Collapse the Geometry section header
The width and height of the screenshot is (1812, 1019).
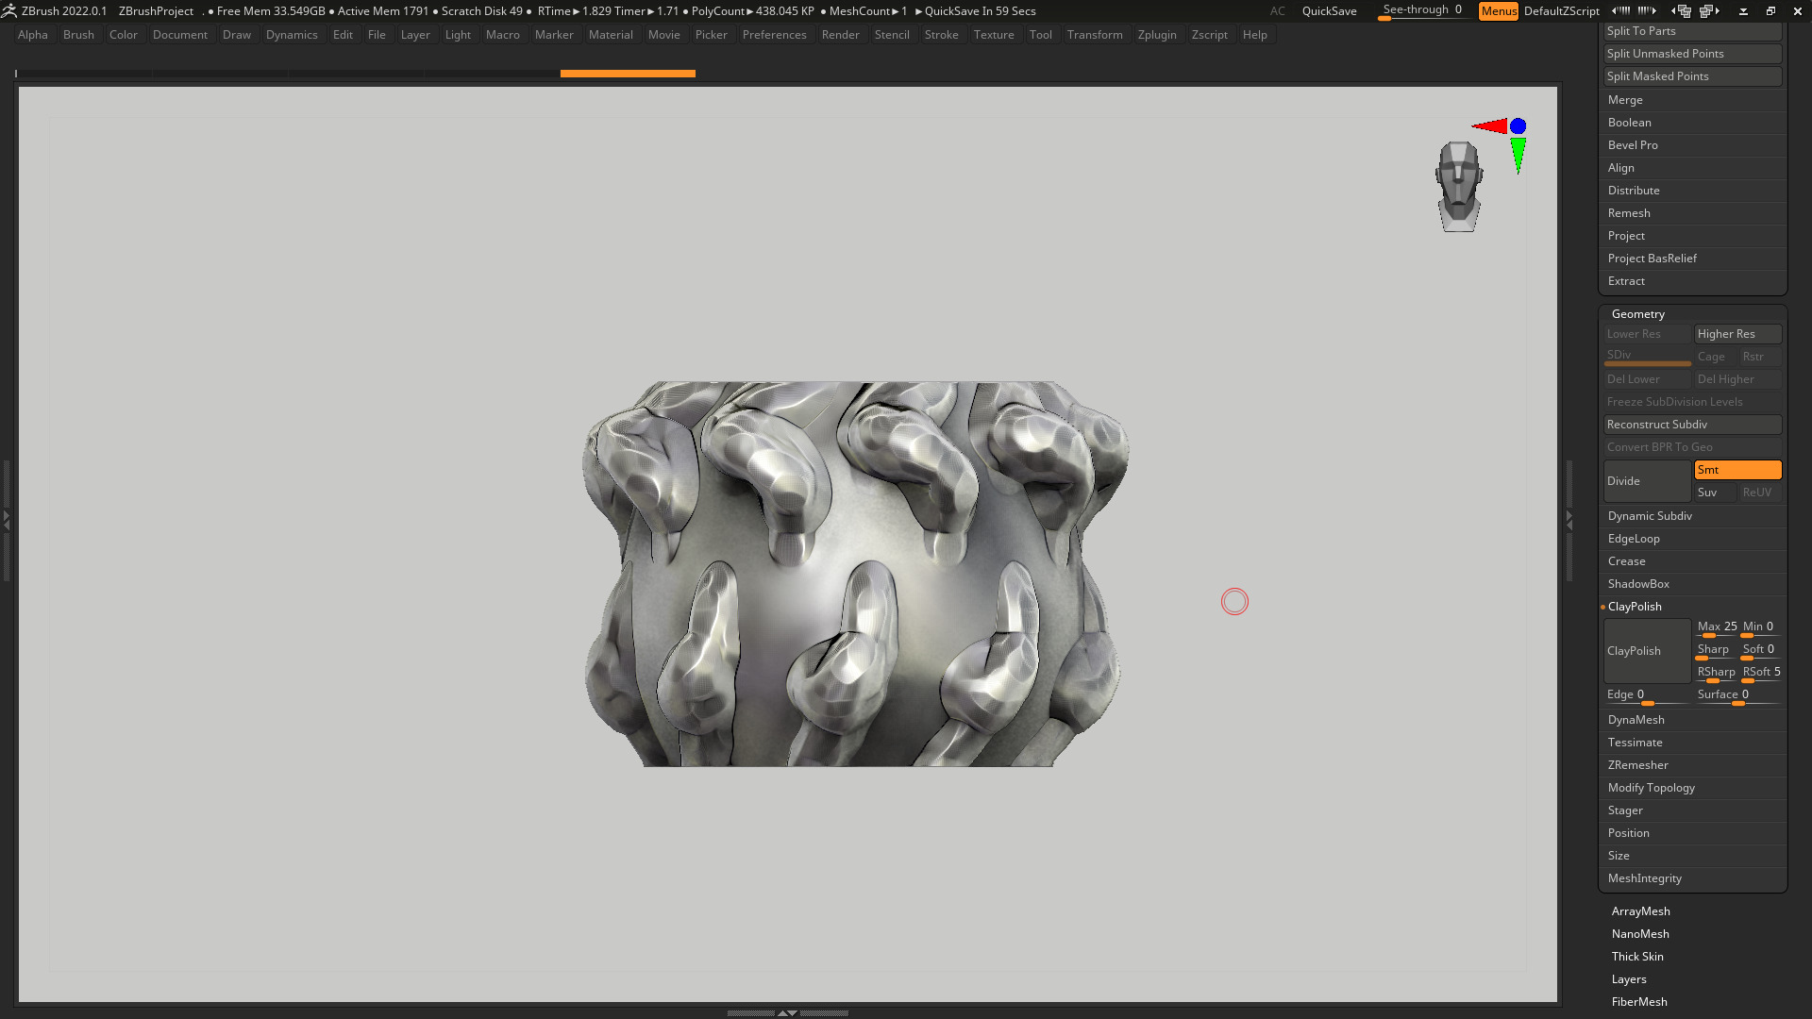tap(1637, 314)
